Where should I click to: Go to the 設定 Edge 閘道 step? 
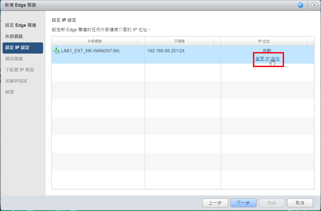[x=20, y=25]
